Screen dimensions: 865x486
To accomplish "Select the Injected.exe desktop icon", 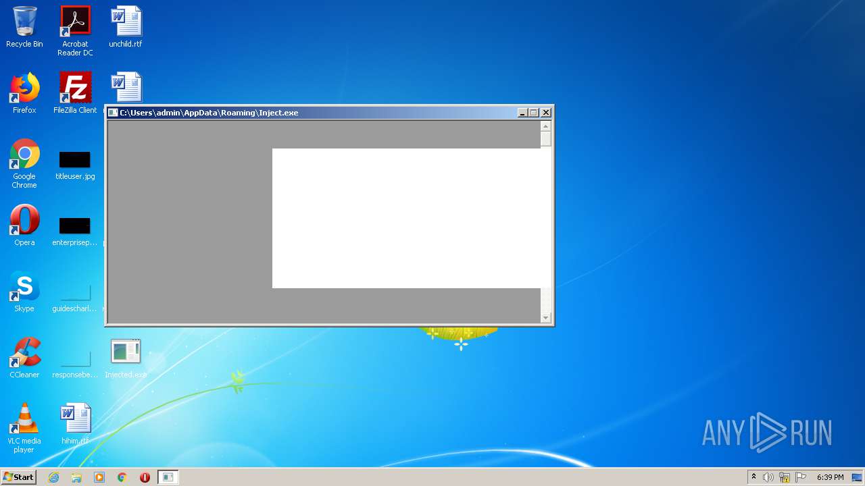I will (x=126, y=358).
